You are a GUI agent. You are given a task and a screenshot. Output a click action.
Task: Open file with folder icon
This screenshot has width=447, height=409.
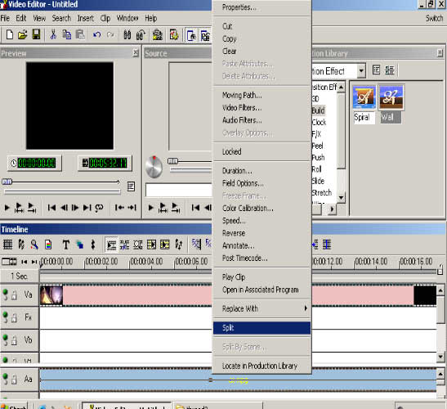23,35
